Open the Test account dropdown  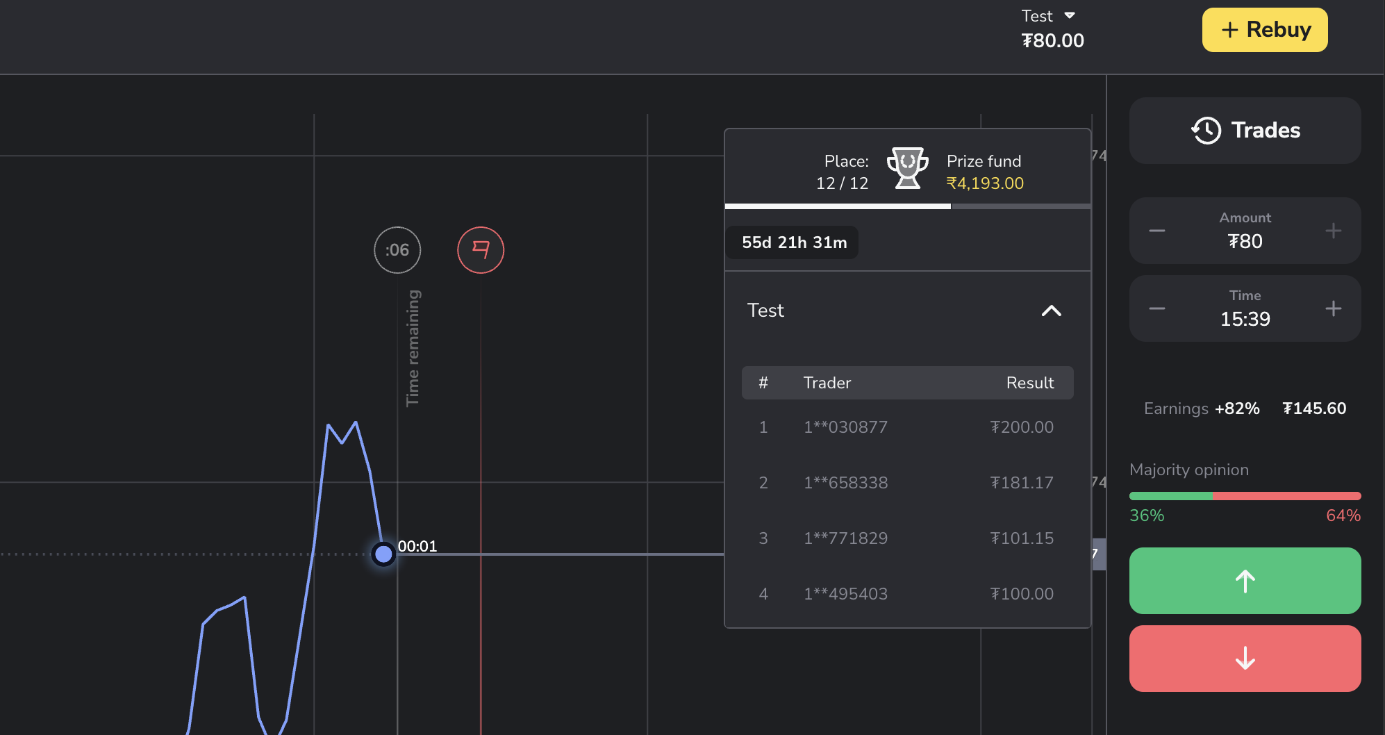pos(1048,16)
